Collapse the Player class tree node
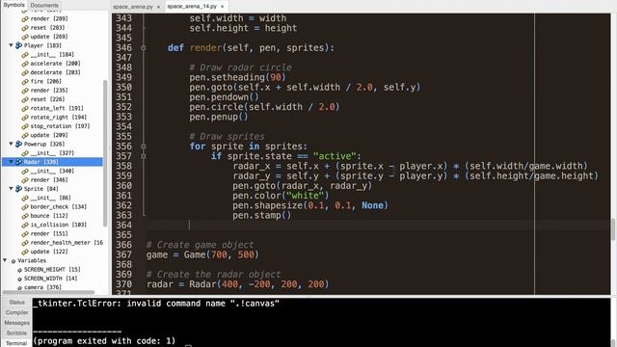 (11, 45)
